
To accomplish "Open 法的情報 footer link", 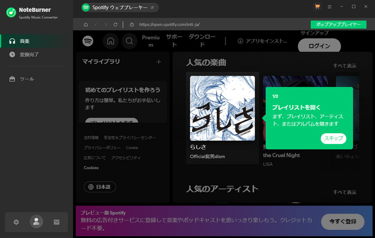I will tap(91, 137).
